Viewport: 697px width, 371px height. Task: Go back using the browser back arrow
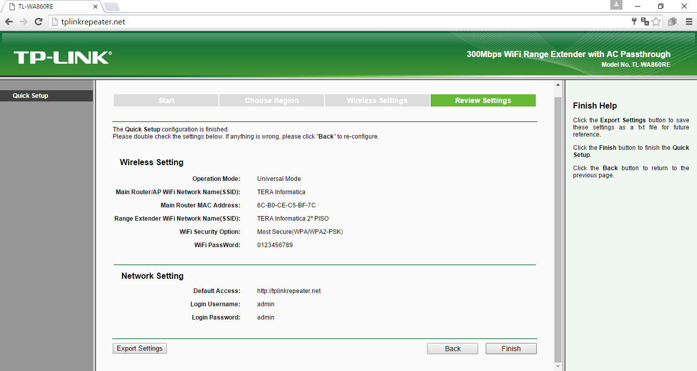coord(9,21)
